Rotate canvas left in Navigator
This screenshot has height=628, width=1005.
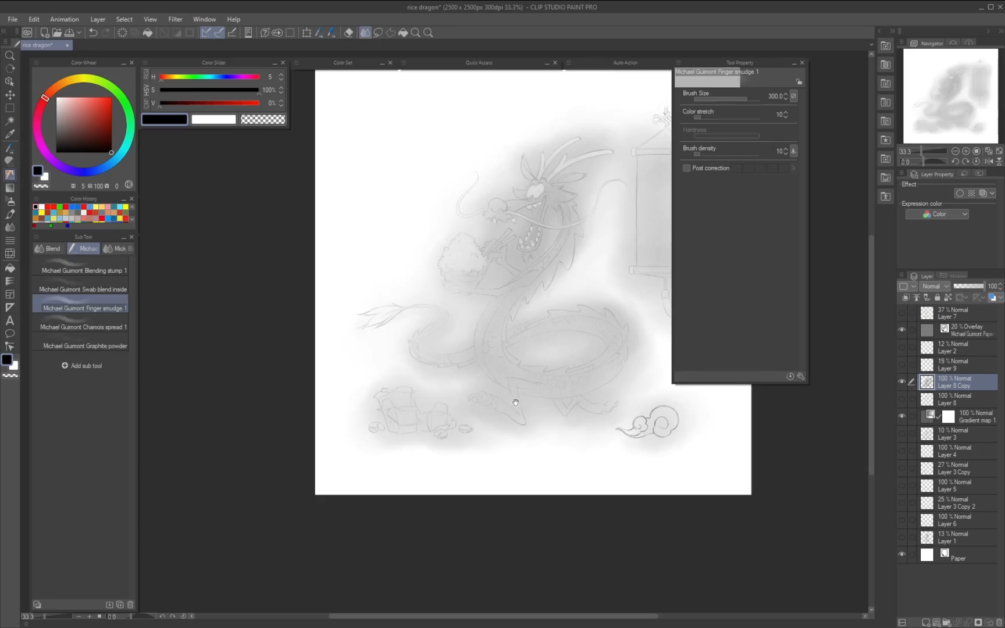pos(955,162)
